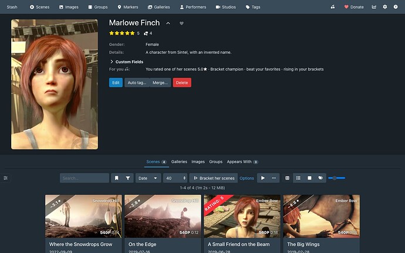The image size is (405, 253).
Task: Click the cherries plugin icon in navbar
Action: click(x=333, y=7)
